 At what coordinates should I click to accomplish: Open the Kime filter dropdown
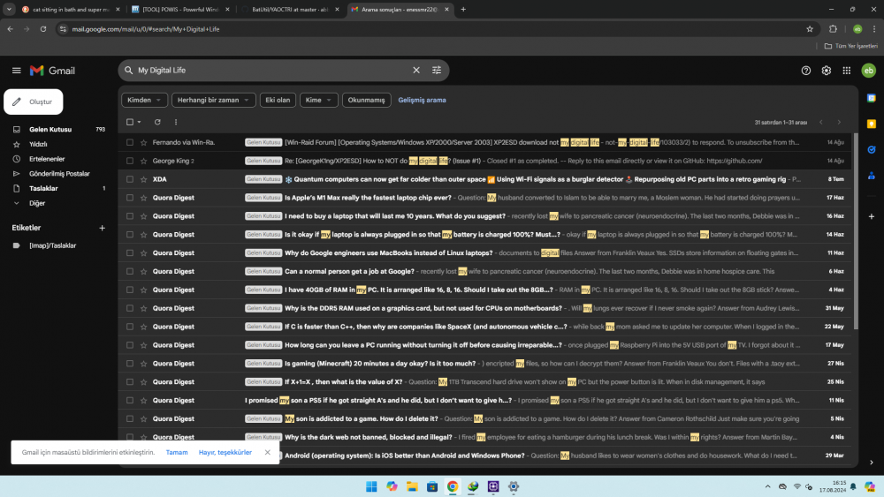point(318,100)
